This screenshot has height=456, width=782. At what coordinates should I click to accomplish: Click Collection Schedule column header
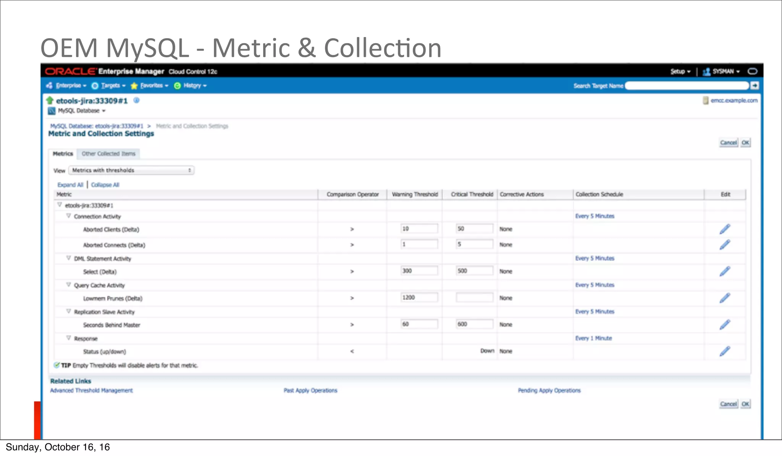pyautogui.click(x=638, y=194)
